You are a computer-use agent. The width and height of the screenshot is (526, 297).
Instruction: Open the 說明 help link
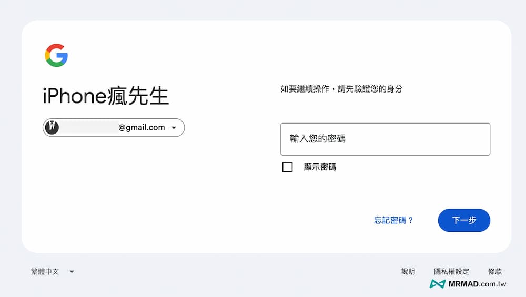(408, 272)
